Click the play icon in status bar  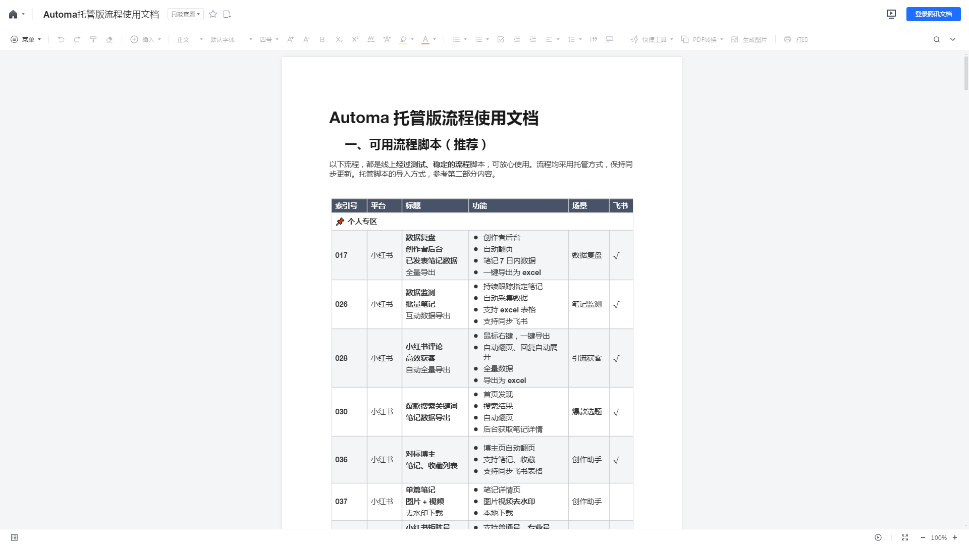pyautogui.click(x=878, y=537)
